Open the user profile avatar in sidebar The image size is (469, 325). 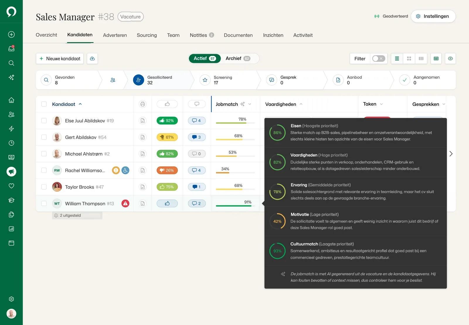[x=11, y=314]
